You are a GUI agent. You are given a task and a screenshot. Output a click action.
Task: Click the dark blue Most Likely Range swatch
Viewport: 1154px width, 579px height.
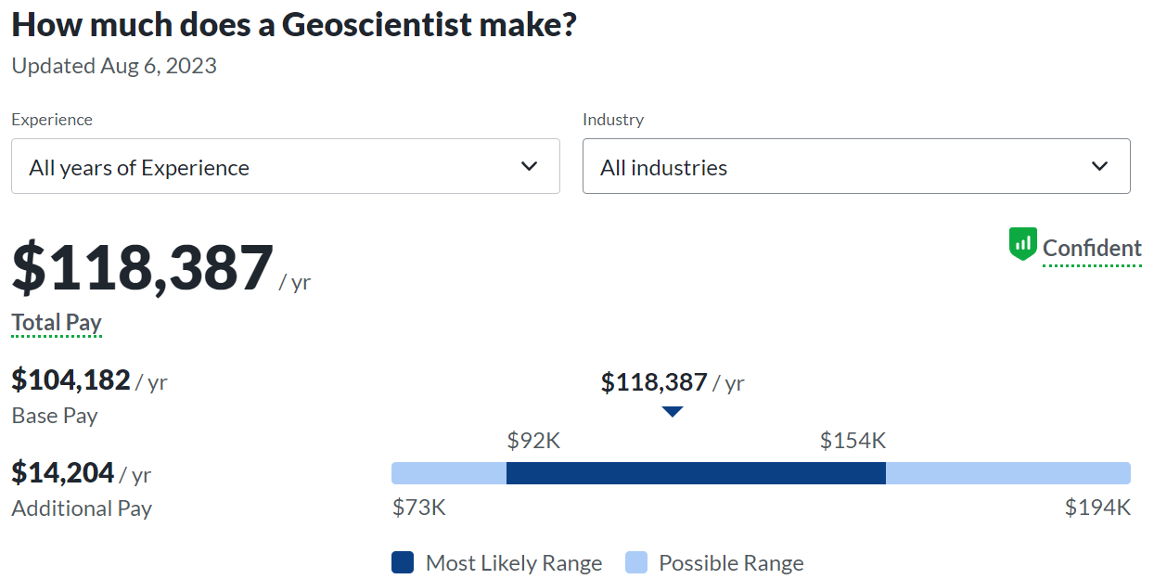(403, 562)
